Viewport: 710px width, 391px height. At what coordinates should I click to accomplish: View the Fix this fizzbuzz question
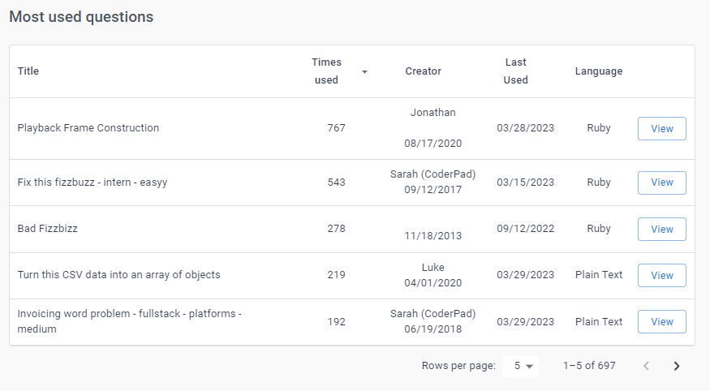tap(661, 183)
